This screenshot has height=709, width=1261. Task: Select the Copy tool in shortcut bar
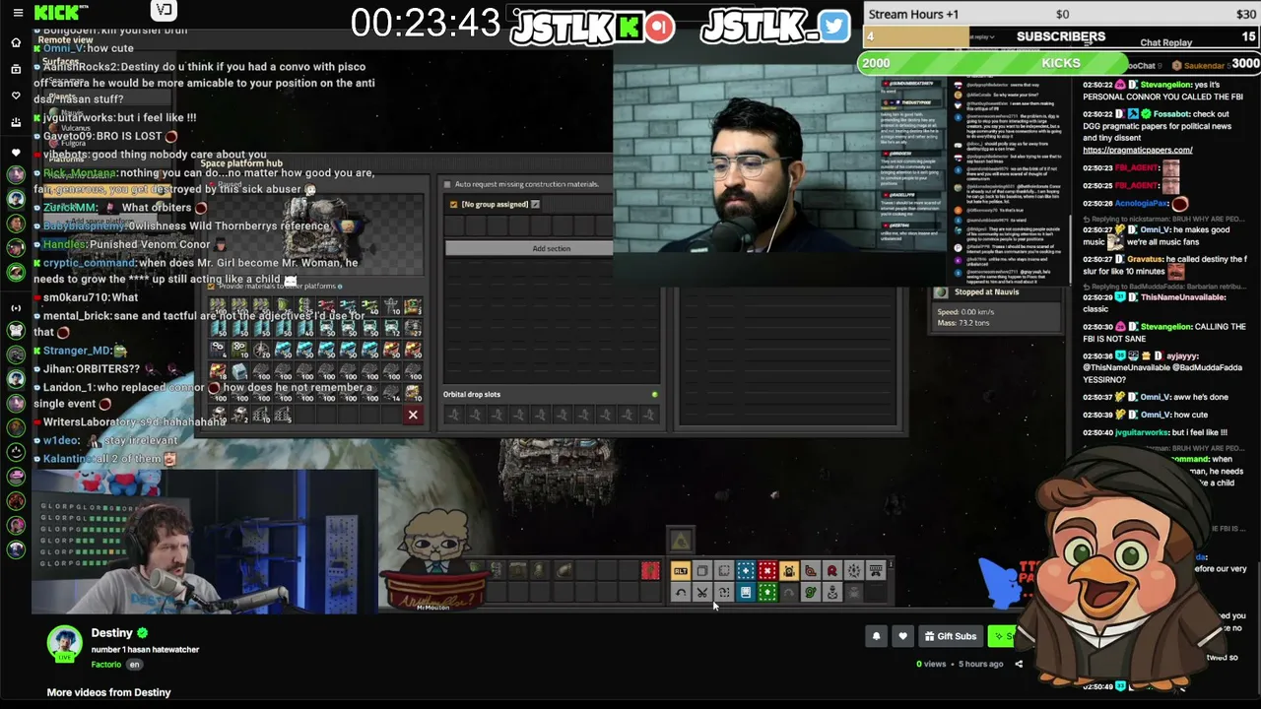(x=702, y=571)
